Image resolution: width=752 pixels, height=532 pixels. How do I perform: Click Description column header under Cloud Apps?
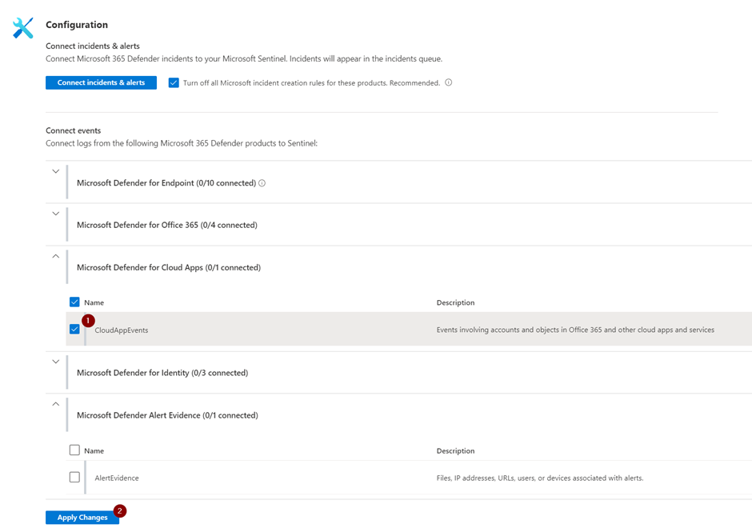pyautogui.click(x=456, y=302)
